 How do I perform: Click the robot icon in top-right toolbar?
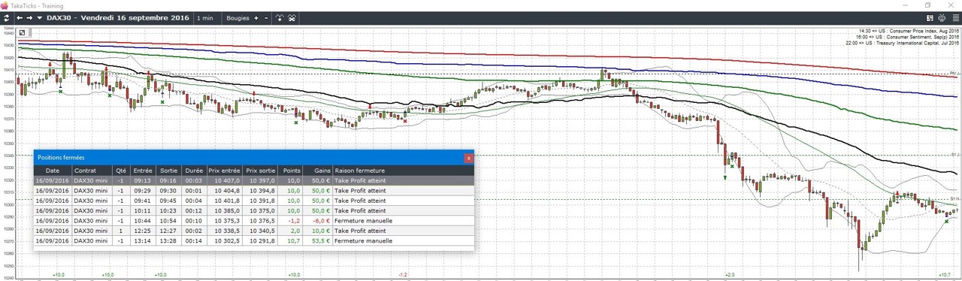click(942, 17)
